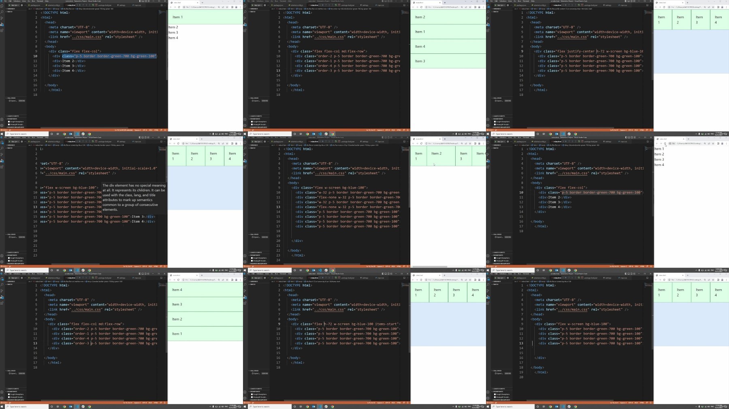Click back arrow in the top-right browser window

657,7
